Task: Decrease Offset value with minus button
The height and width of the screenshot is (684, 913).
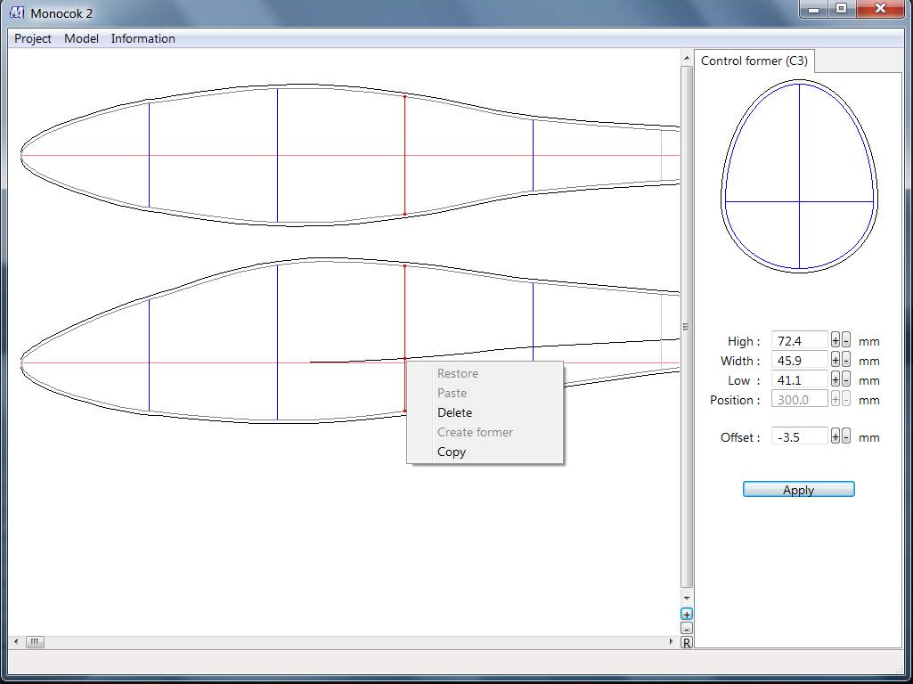Action: [846, 436]
